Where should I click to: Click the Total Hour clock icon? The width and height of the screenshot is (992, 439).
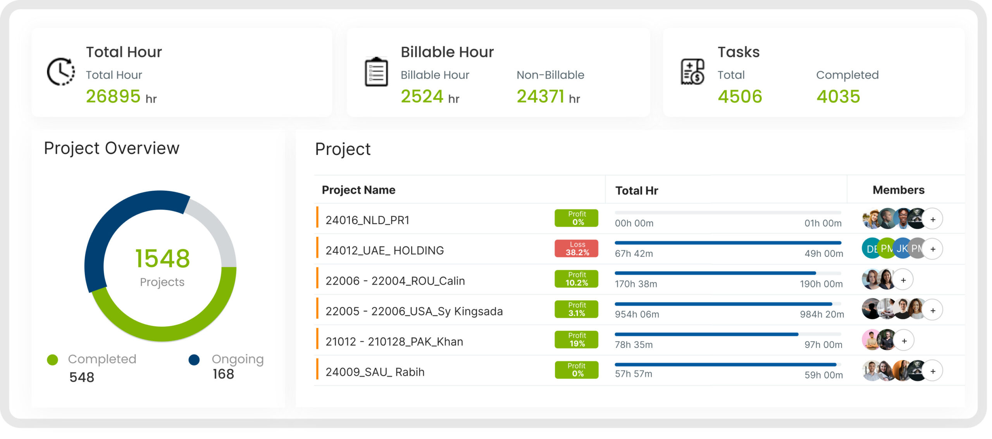coord(61,72)
